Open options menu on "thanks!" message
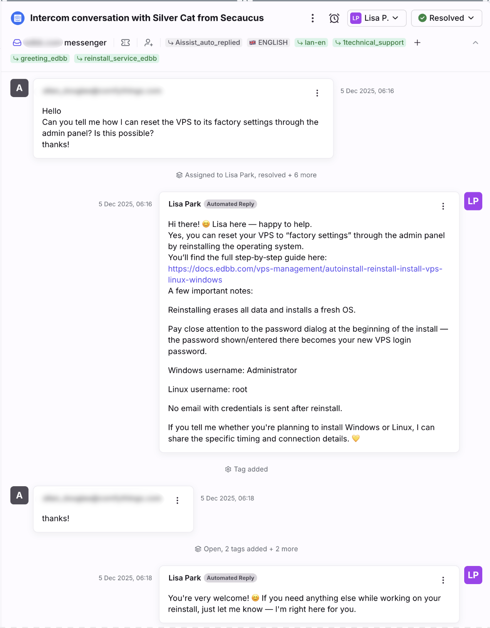The width and height of the screenshot is (490, 628). (x=177, y=500)
